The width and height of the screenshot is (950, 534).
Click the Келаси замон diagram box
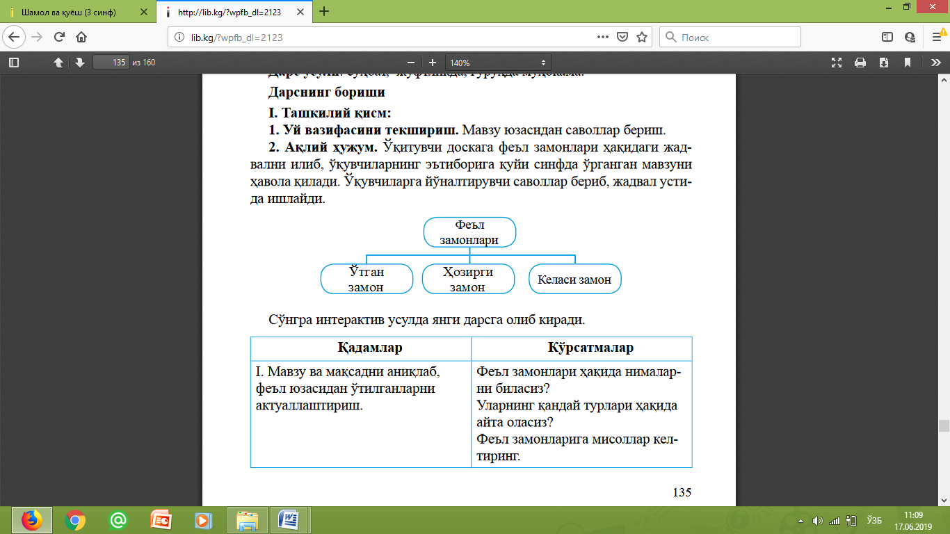point(574,279)
